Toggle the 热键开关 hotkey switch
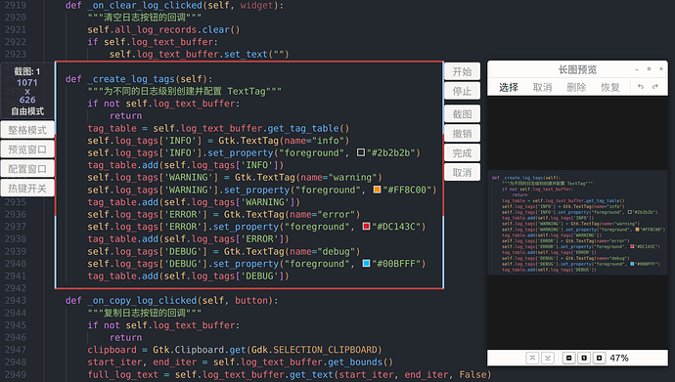675x382 pixels. [27, 189]
